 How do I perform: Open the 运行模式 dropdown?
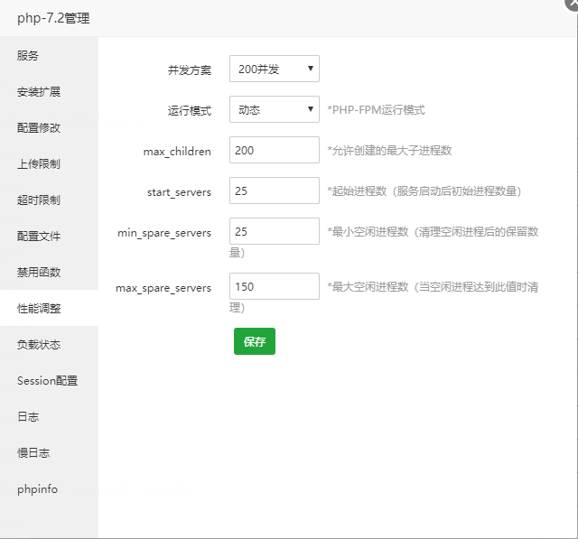(x=275, y=109)
